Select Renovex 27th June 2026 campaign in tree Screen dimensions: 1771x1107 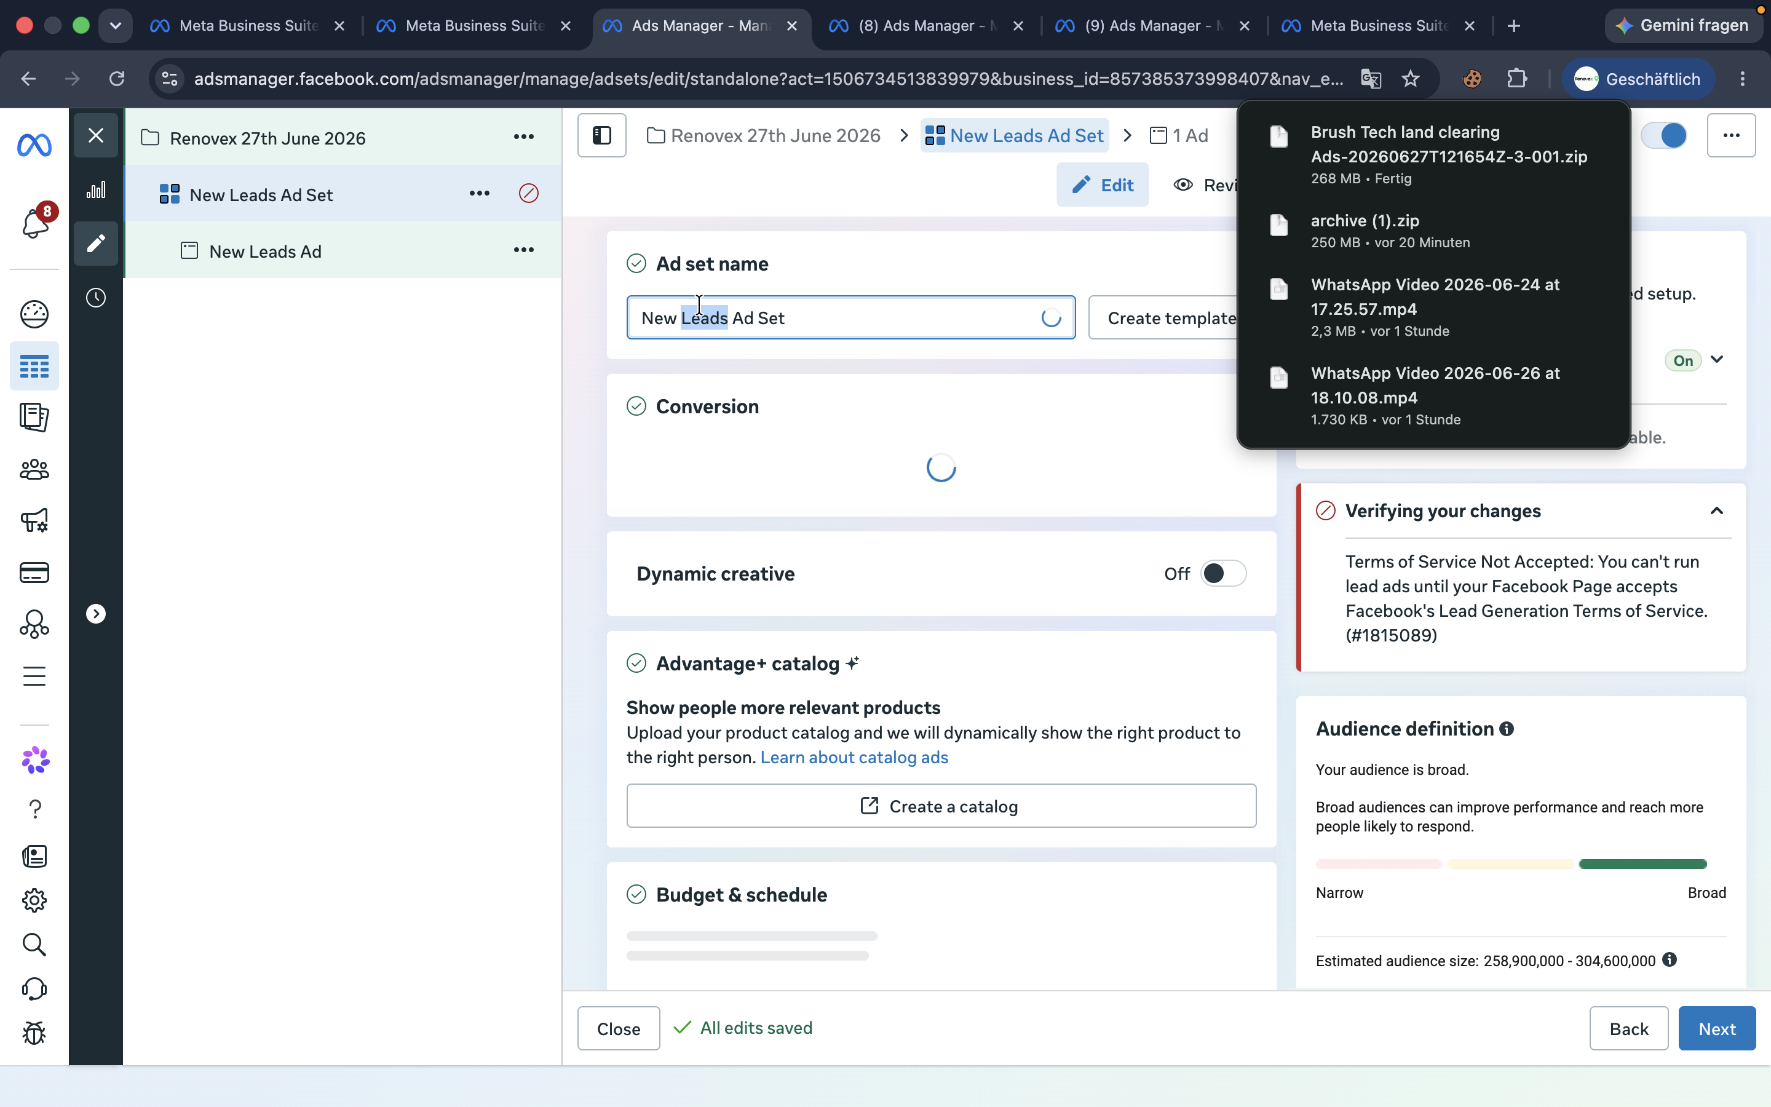pyautogui.click(x=268, y=138)
